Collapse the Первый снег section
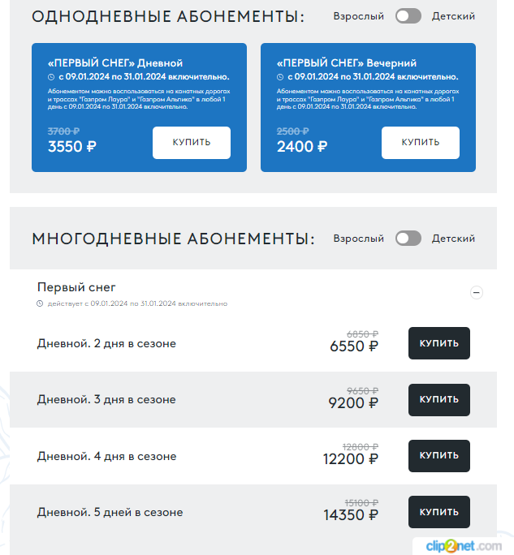 pyautogui.click(x=476, y=292)
